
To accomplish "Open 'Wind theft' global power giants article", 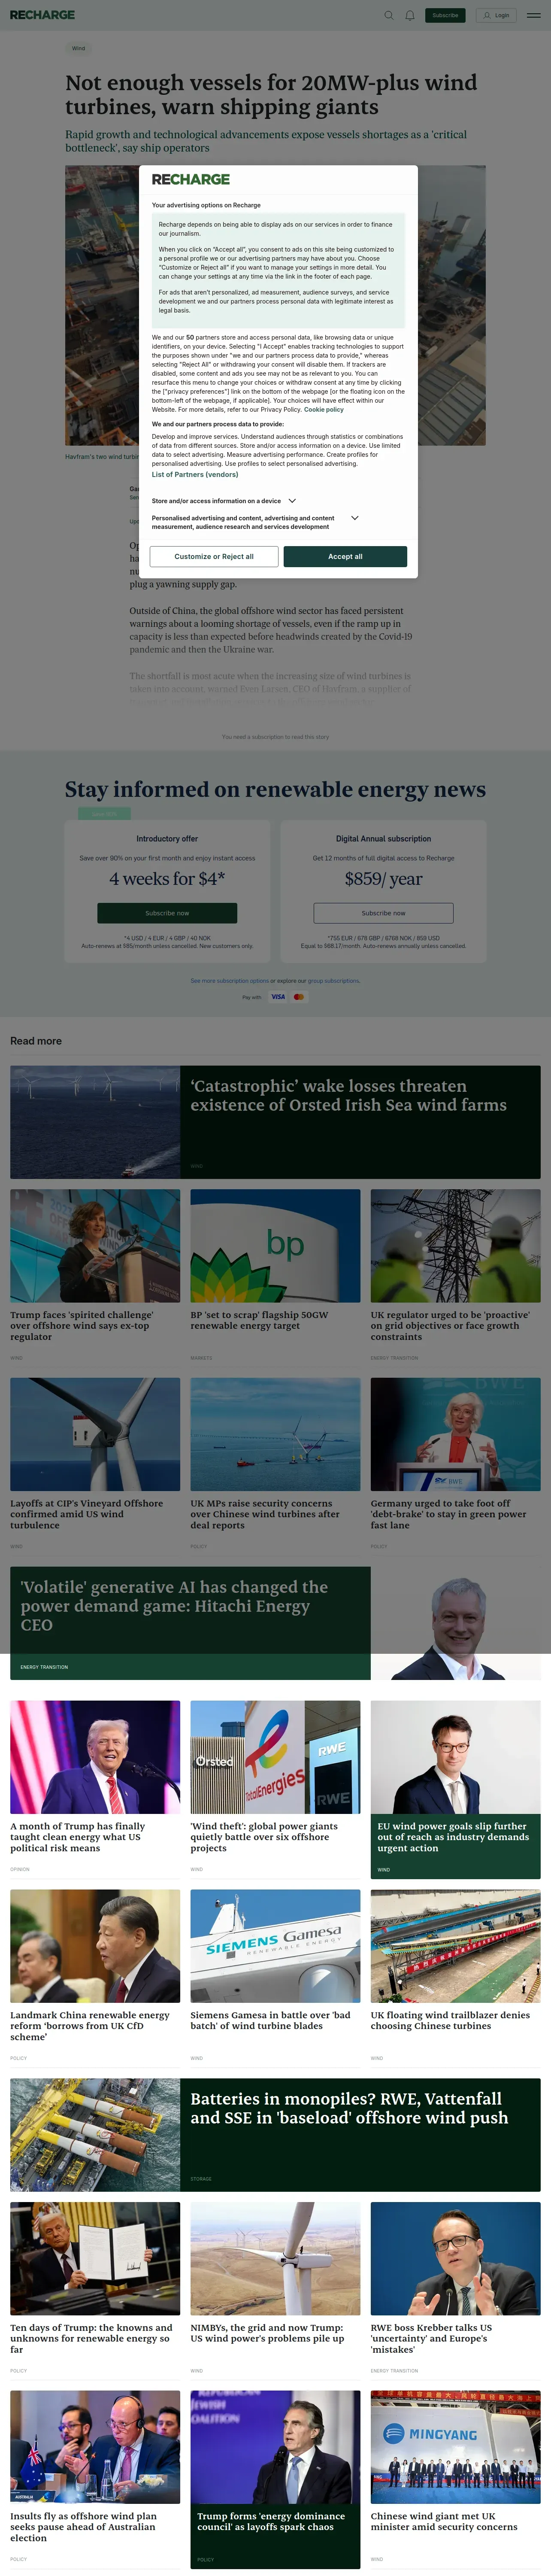I will click(264, 1837).
